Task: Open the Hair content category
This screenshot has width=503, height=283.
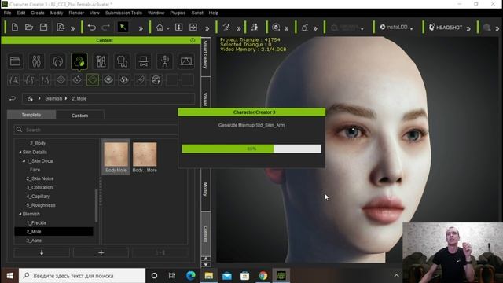Action: click(57, 61)
